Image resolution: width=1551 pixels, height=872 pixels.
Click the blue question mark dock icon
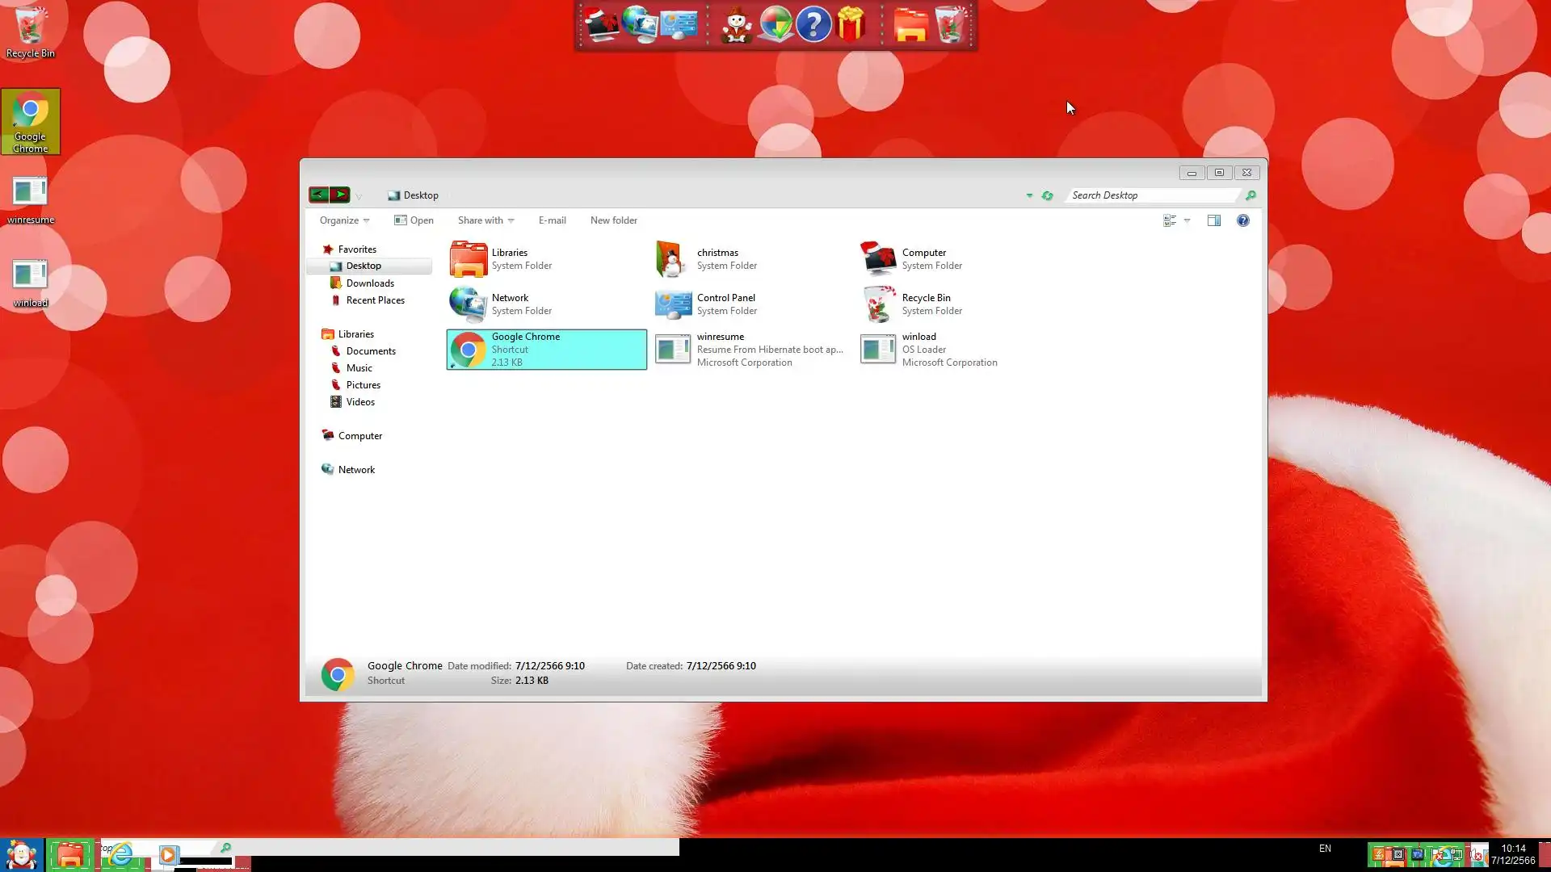tap(813, 25)
